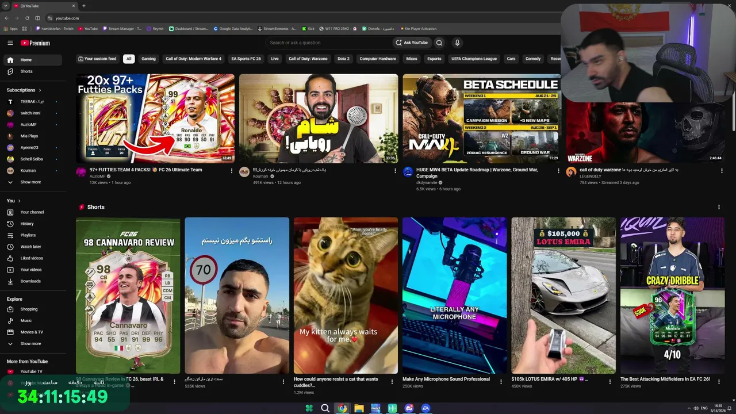This screenshot has height=414, width=736.
Task: Click the search magnifier button
Action: click(x=439, y=43)
